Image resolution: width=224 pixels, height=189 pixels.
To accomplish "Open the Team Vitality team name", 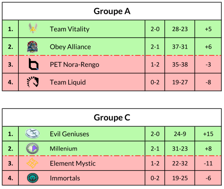I will click(x=70, y=29).
